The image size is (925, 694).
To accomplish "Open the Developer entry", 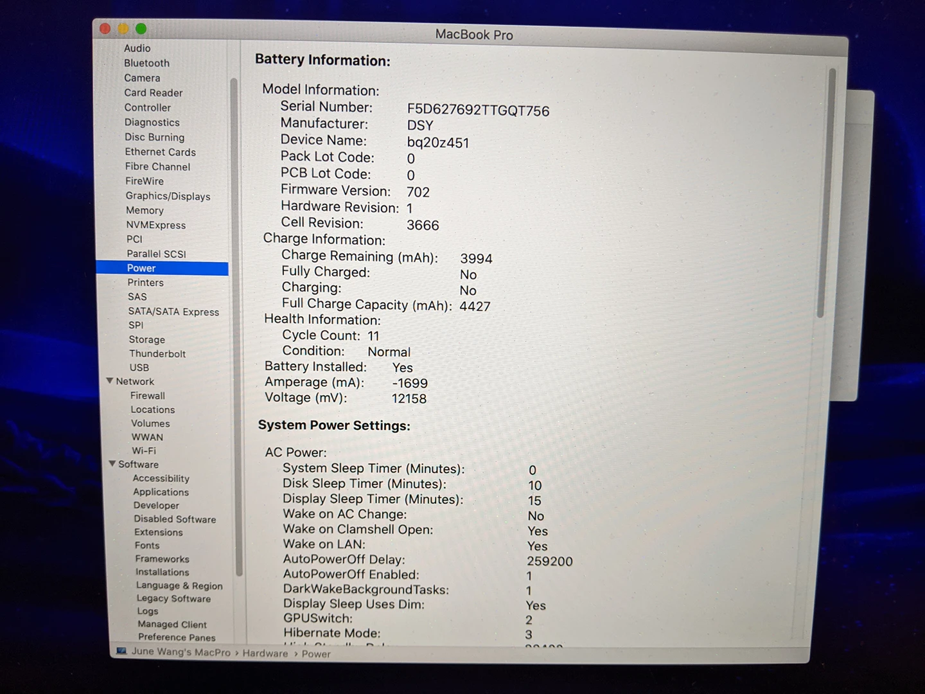I will coord(156,505).
